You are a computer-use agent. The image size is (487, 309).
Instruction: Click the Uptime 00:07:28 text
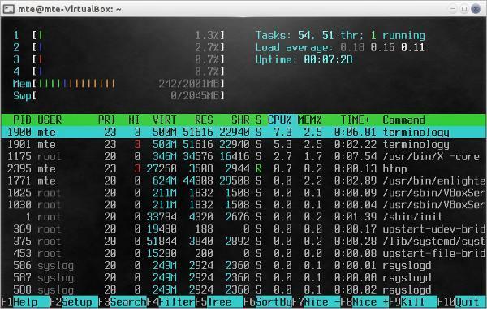(x=304, y=59)
